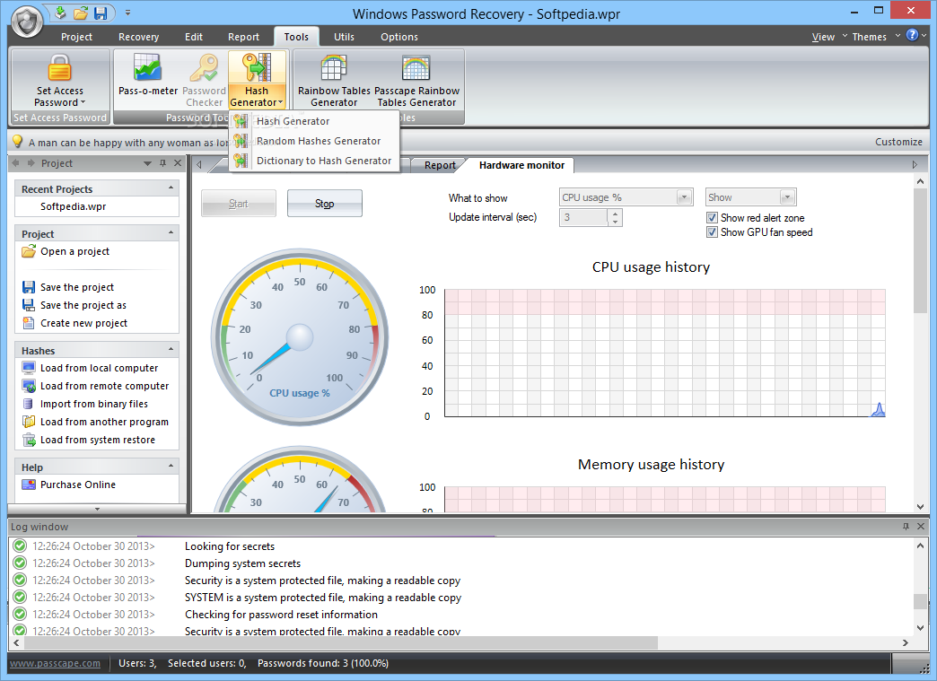This screenshot has width=937, height=681.
Task: Collapse the Hashes section
Action: [171, 349]
